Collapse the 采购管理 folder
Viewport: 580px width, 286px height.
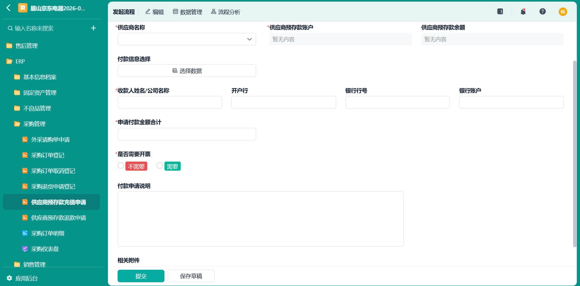click(x=34, y=124)
